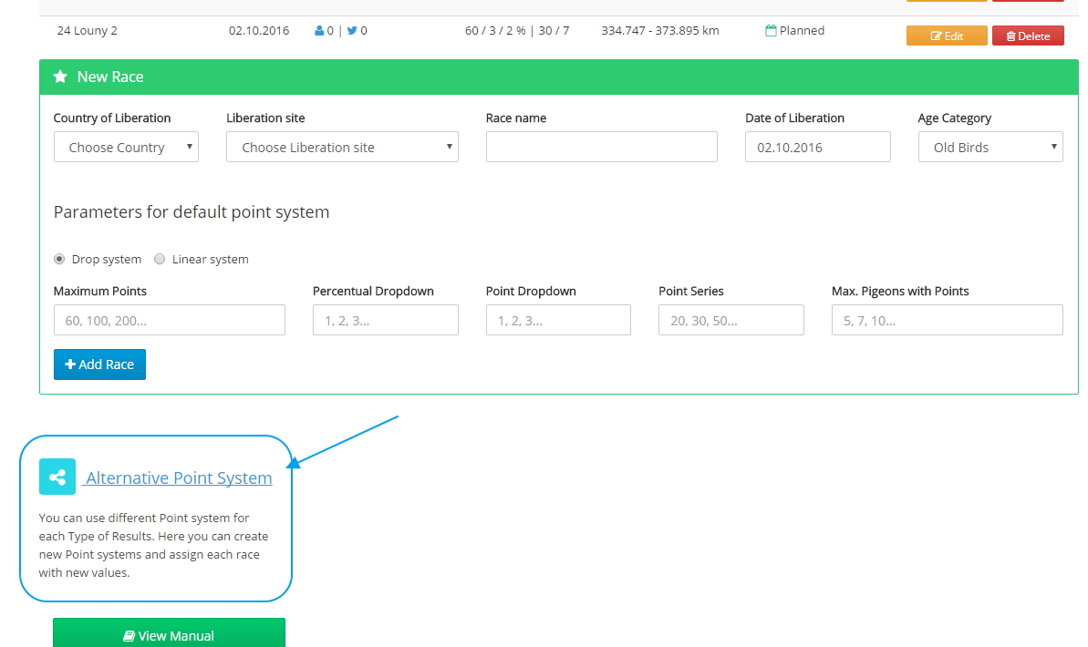Click the Race name text field
Viewport: 1088px width, 647px height.
(601, 148)
